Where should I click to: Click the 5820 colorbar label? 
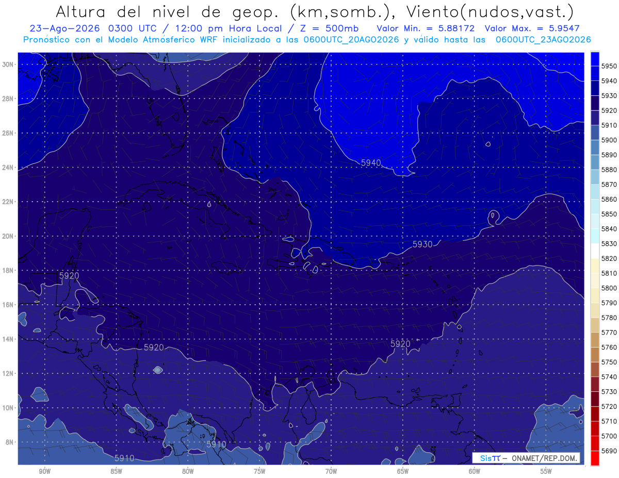(x=609, y=258)
